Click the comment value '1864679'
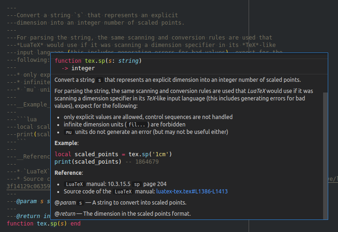 [147, 162]
